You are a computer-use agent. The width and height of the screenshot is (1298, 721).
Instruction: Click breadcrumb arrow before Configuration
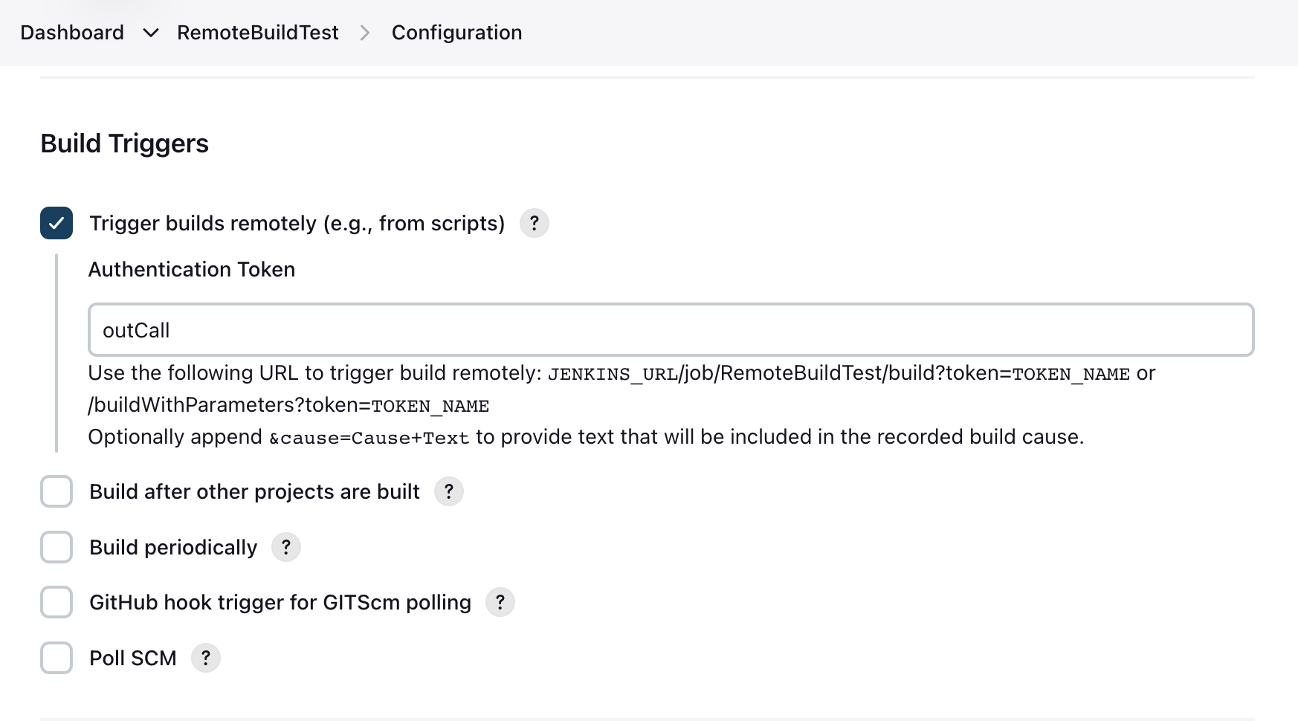[364, 33]
